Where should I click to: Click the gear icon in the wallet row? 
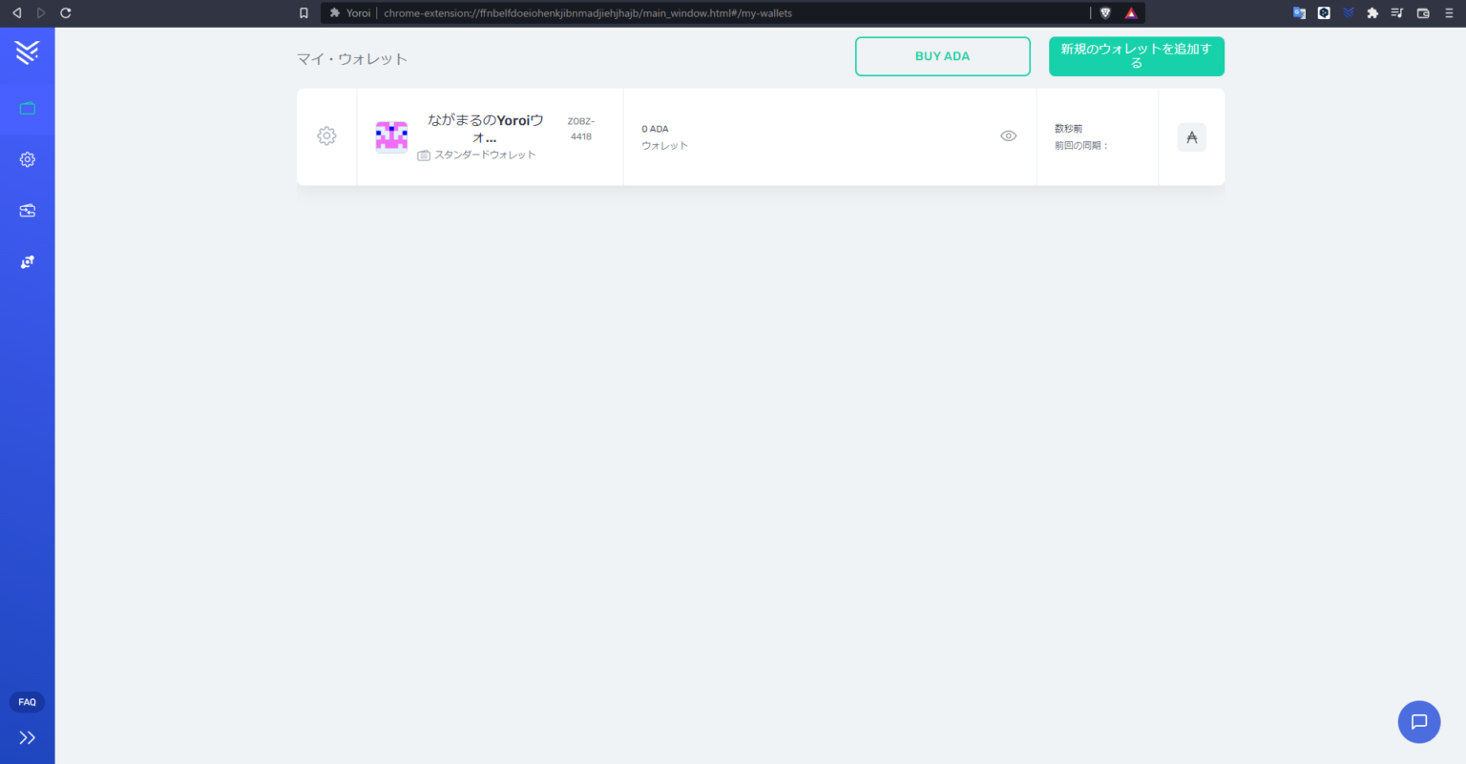pos(326,136)
